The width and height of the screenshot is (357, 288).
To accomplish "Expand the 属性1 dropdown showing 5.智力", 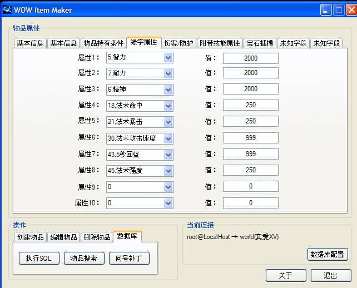I will (168, 58).
